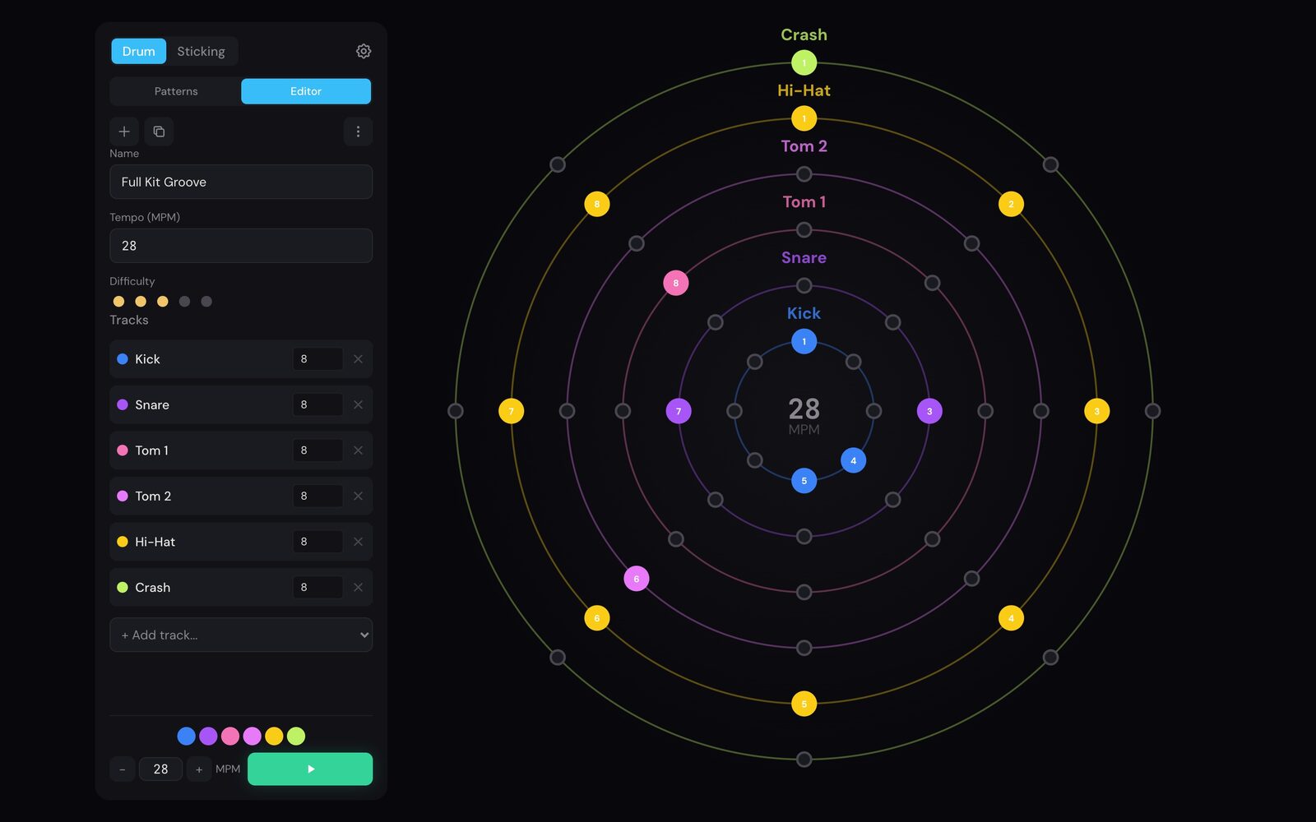1316x822 pixels.
Task: Toggle Hi-Hat beat 7 node
Action: pos(512,411)
